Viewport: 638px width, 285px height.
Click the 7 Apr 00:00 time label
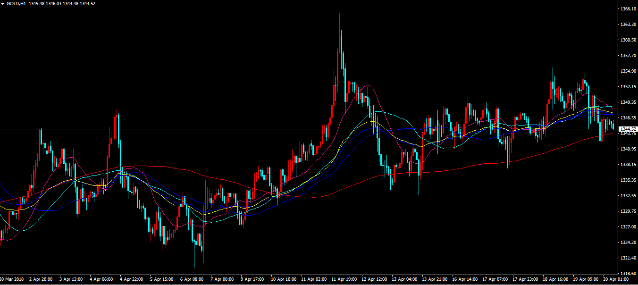point(222,279)
